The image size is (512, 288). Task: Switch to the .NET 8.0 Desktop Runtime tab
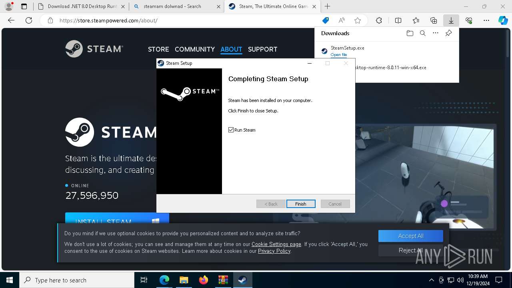click(x=82, y=6)
